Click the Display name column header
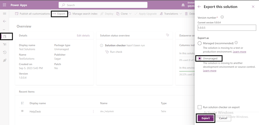Viewport: 259px width, 125px height. coord(38,103)
